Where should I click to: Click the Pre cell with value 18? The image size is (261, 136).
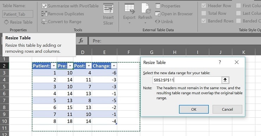[x=65, y=121]
